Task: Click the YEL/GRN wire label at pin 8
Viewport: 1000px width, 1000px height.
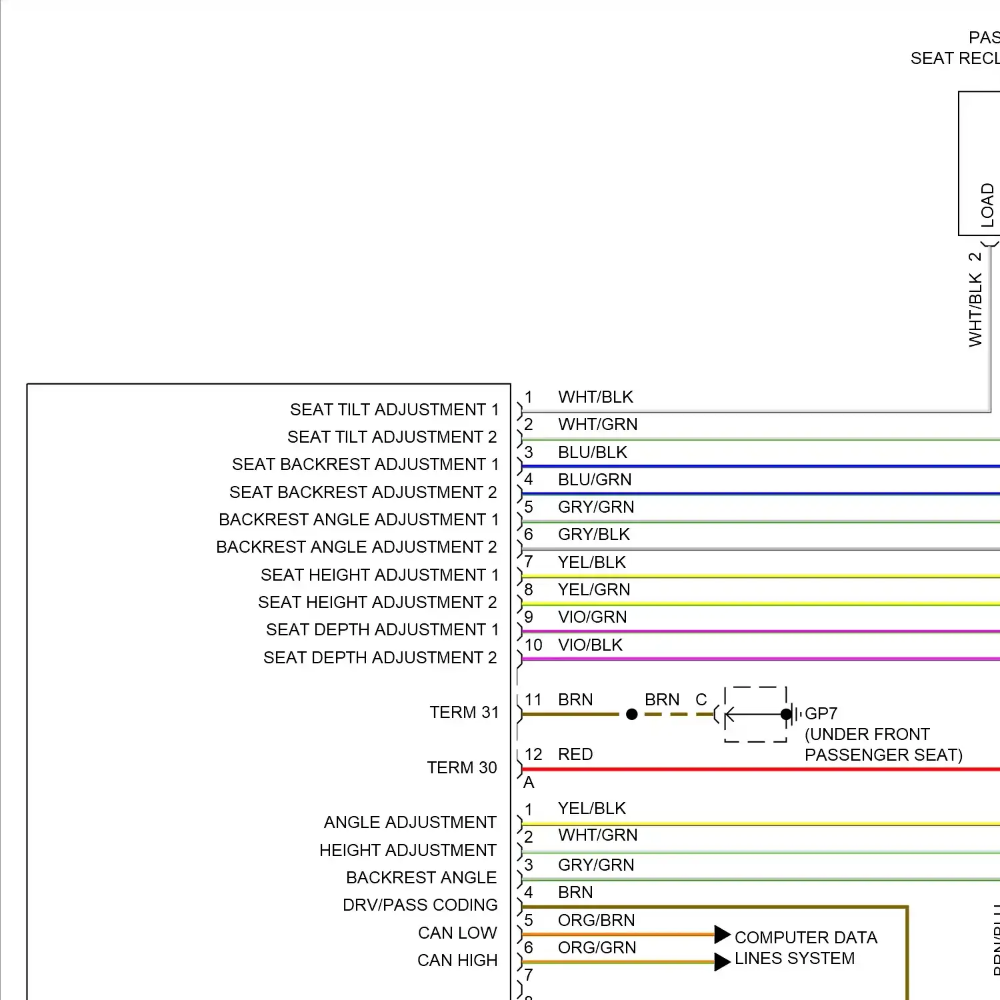Action: click(594, 589)
